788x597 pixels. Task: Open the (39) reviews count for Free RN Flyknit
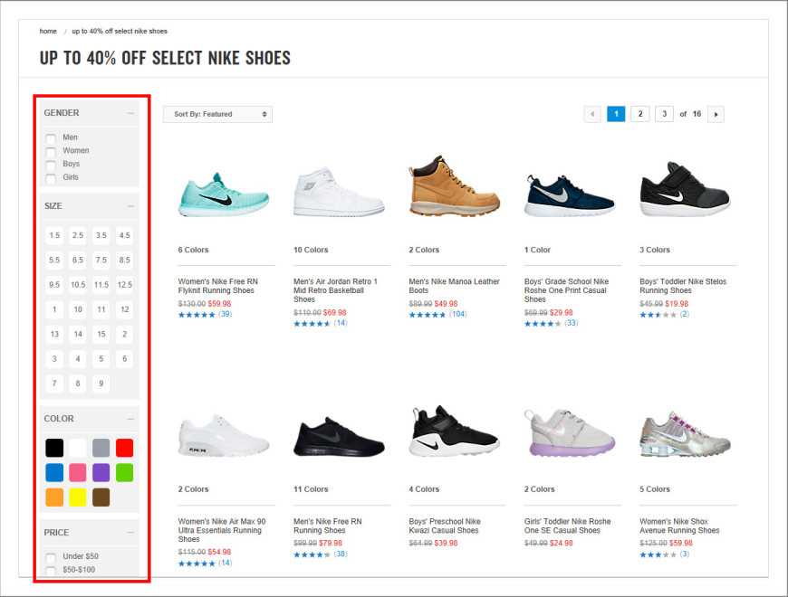(x=226, y=315)
